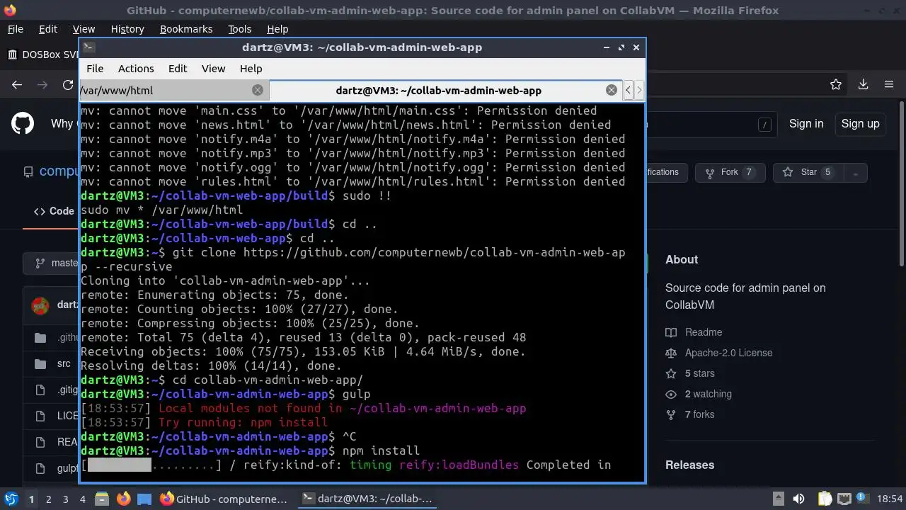Open Firefox's File menu
This screenshot has height=510, width=906.
pos(15,29)
